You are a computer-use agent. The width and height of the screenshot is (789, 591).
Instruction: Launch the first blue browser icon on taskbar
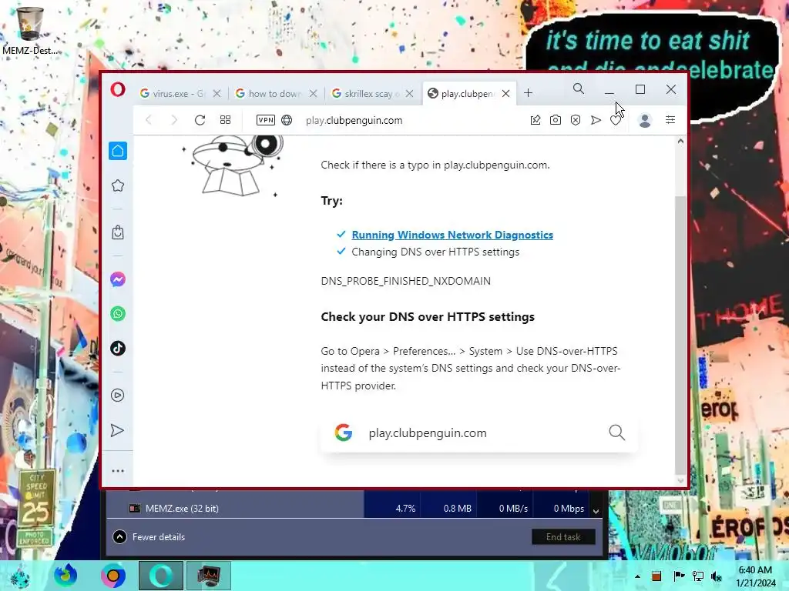pyautogui.click(x=65, y=576)
